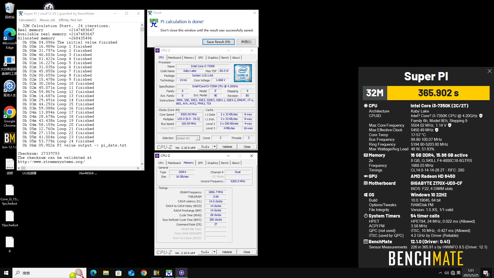Click the down arrow of Super PI scrollbar
This screenshot has height=278, width=494.
tap(142, 164)
